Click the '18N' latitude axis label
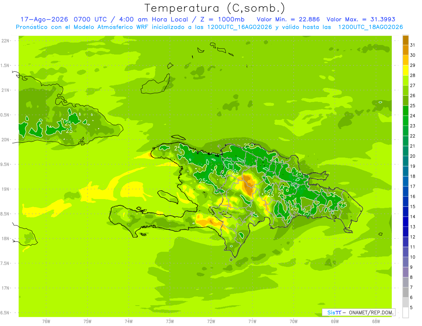 5,239
